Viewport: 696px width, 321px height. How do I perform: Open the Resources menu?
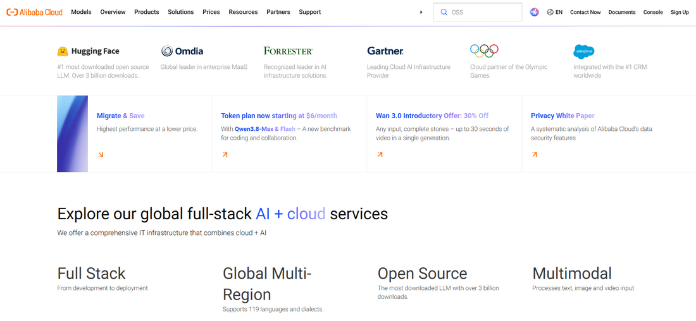pyautogui.click(x=243, y=12)
